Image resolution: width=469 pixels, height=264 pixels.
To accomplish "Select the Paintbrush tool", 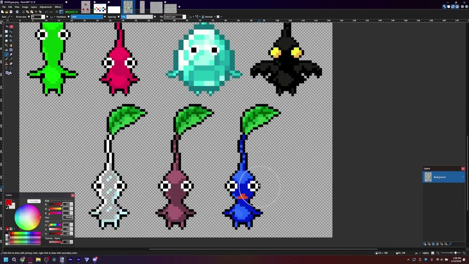I will click(6, 54).
